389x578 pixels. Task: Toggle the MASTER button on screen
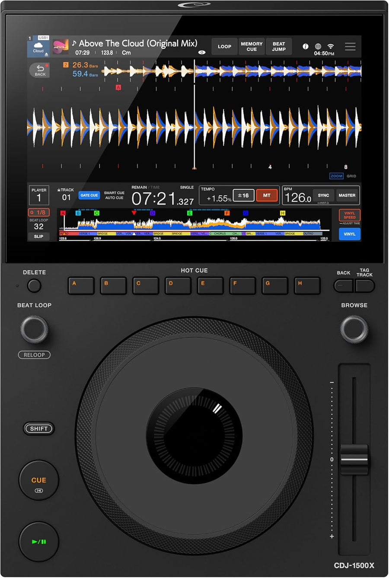click(x=347, y=195)
